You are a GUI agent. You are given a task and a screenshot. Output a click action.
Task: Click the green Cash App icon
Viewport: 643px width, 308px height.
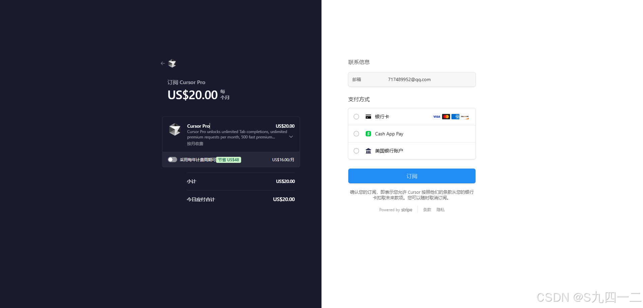pyautogui.click(x=368, y=134)
